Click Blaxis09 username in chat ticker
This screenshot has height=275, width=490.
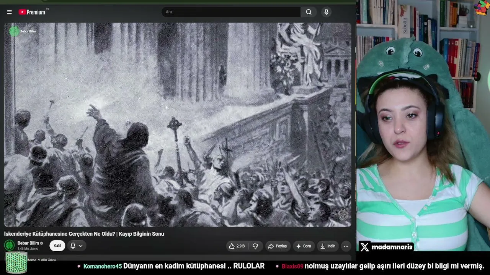pyautogui.click(x=292, y=266)
